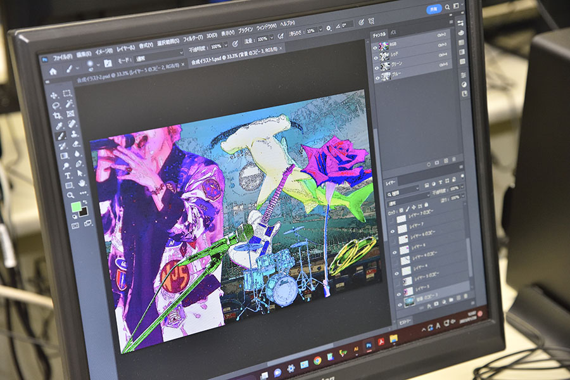Select the Horizontal Type tool
The image size is (570, 380).
pyautogui.click(x=68, y=176)
